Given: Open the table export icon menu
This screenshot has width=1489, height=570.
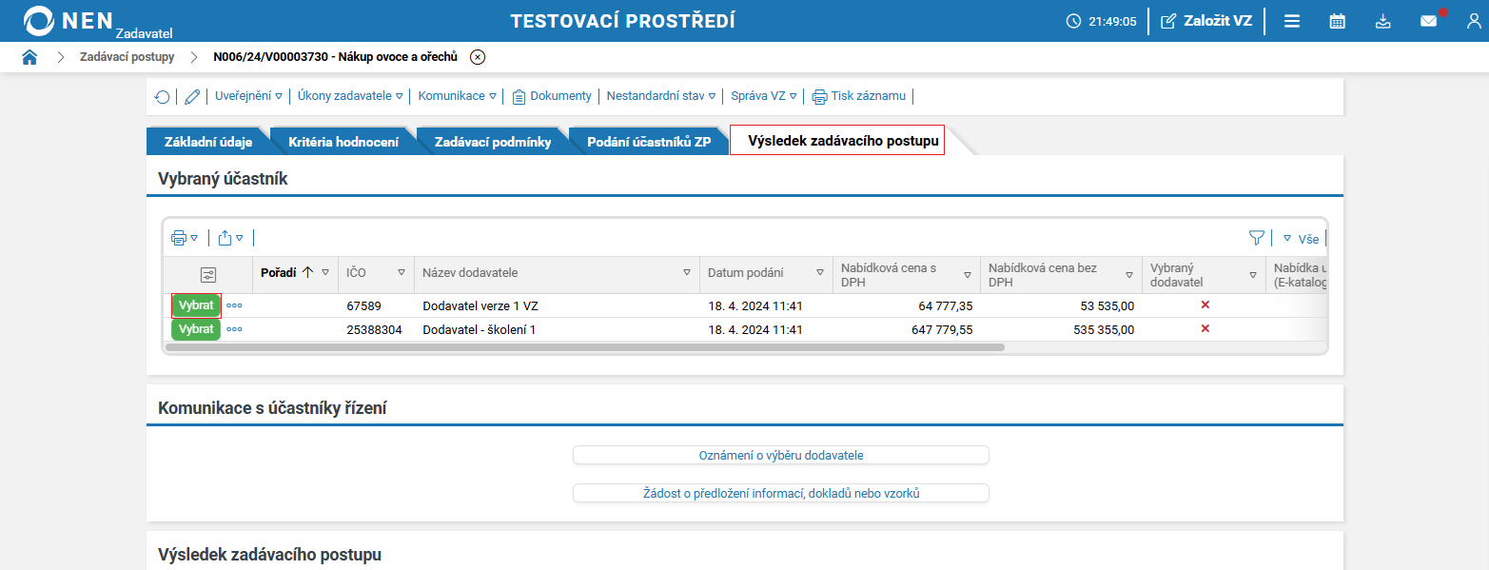Looking at the screenshot, I should coord(230,238).
